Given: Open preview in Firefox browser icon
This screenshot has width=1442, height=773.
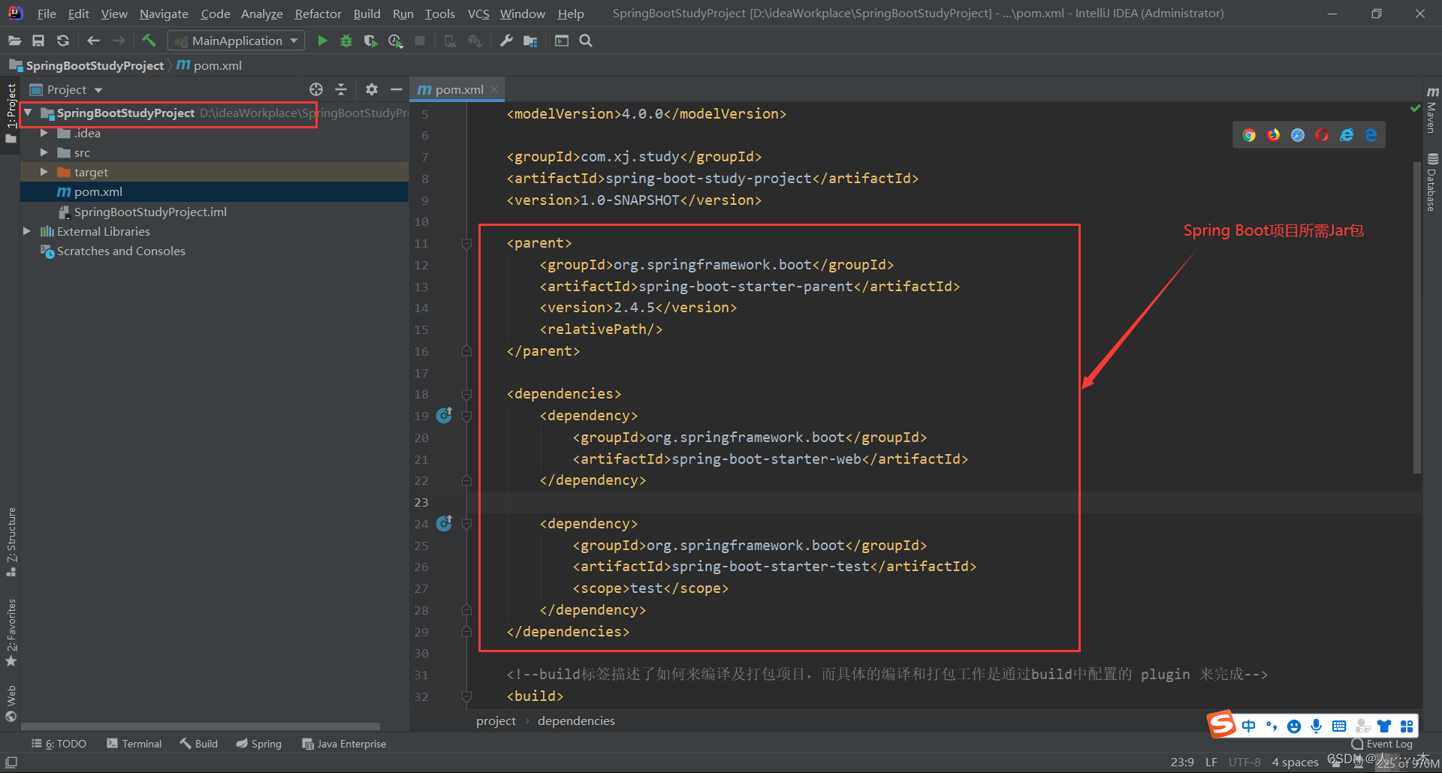Looking at the screenshot, I should point(1274,135).
